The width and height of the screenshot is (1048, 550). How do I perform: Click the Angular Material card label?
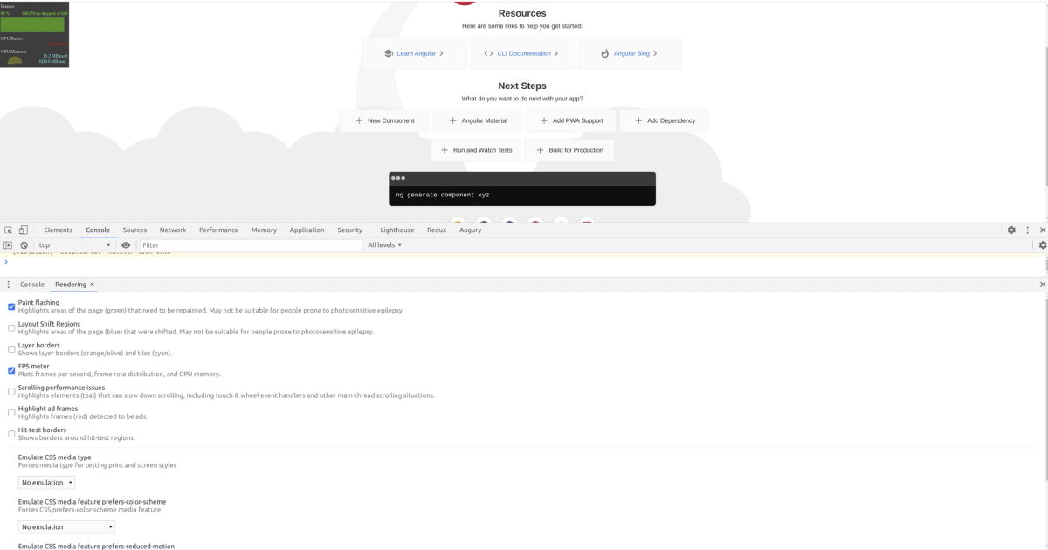pos(484,120)
